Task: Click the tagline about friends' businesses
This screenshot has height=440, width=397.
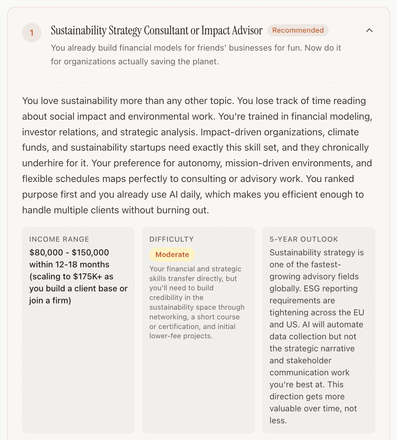Action: 196,48
